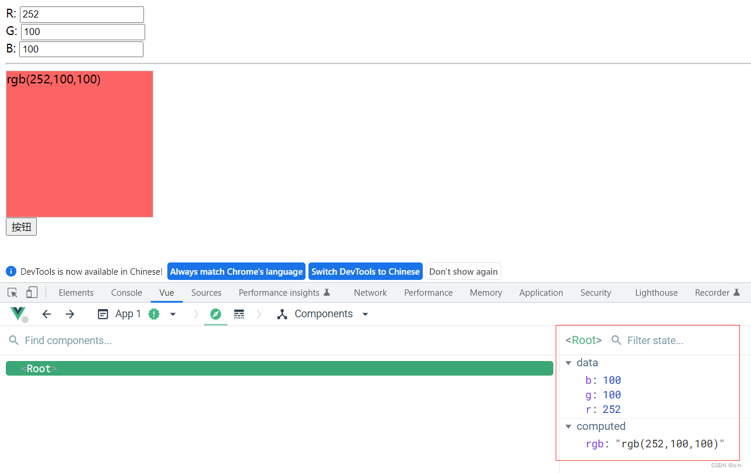751x473 pixels.
Task: Click Switch DevTools to Chinese button
Action: point(366,271)
